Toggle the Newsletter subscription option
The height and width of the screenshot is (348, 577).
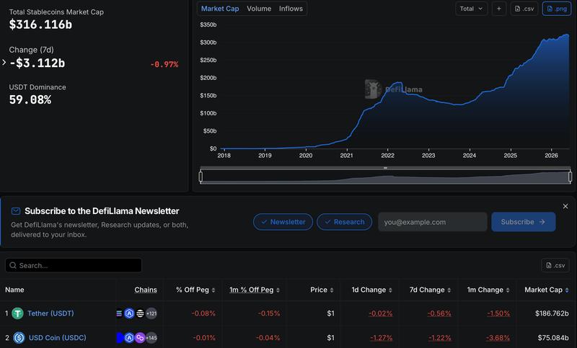283,222
